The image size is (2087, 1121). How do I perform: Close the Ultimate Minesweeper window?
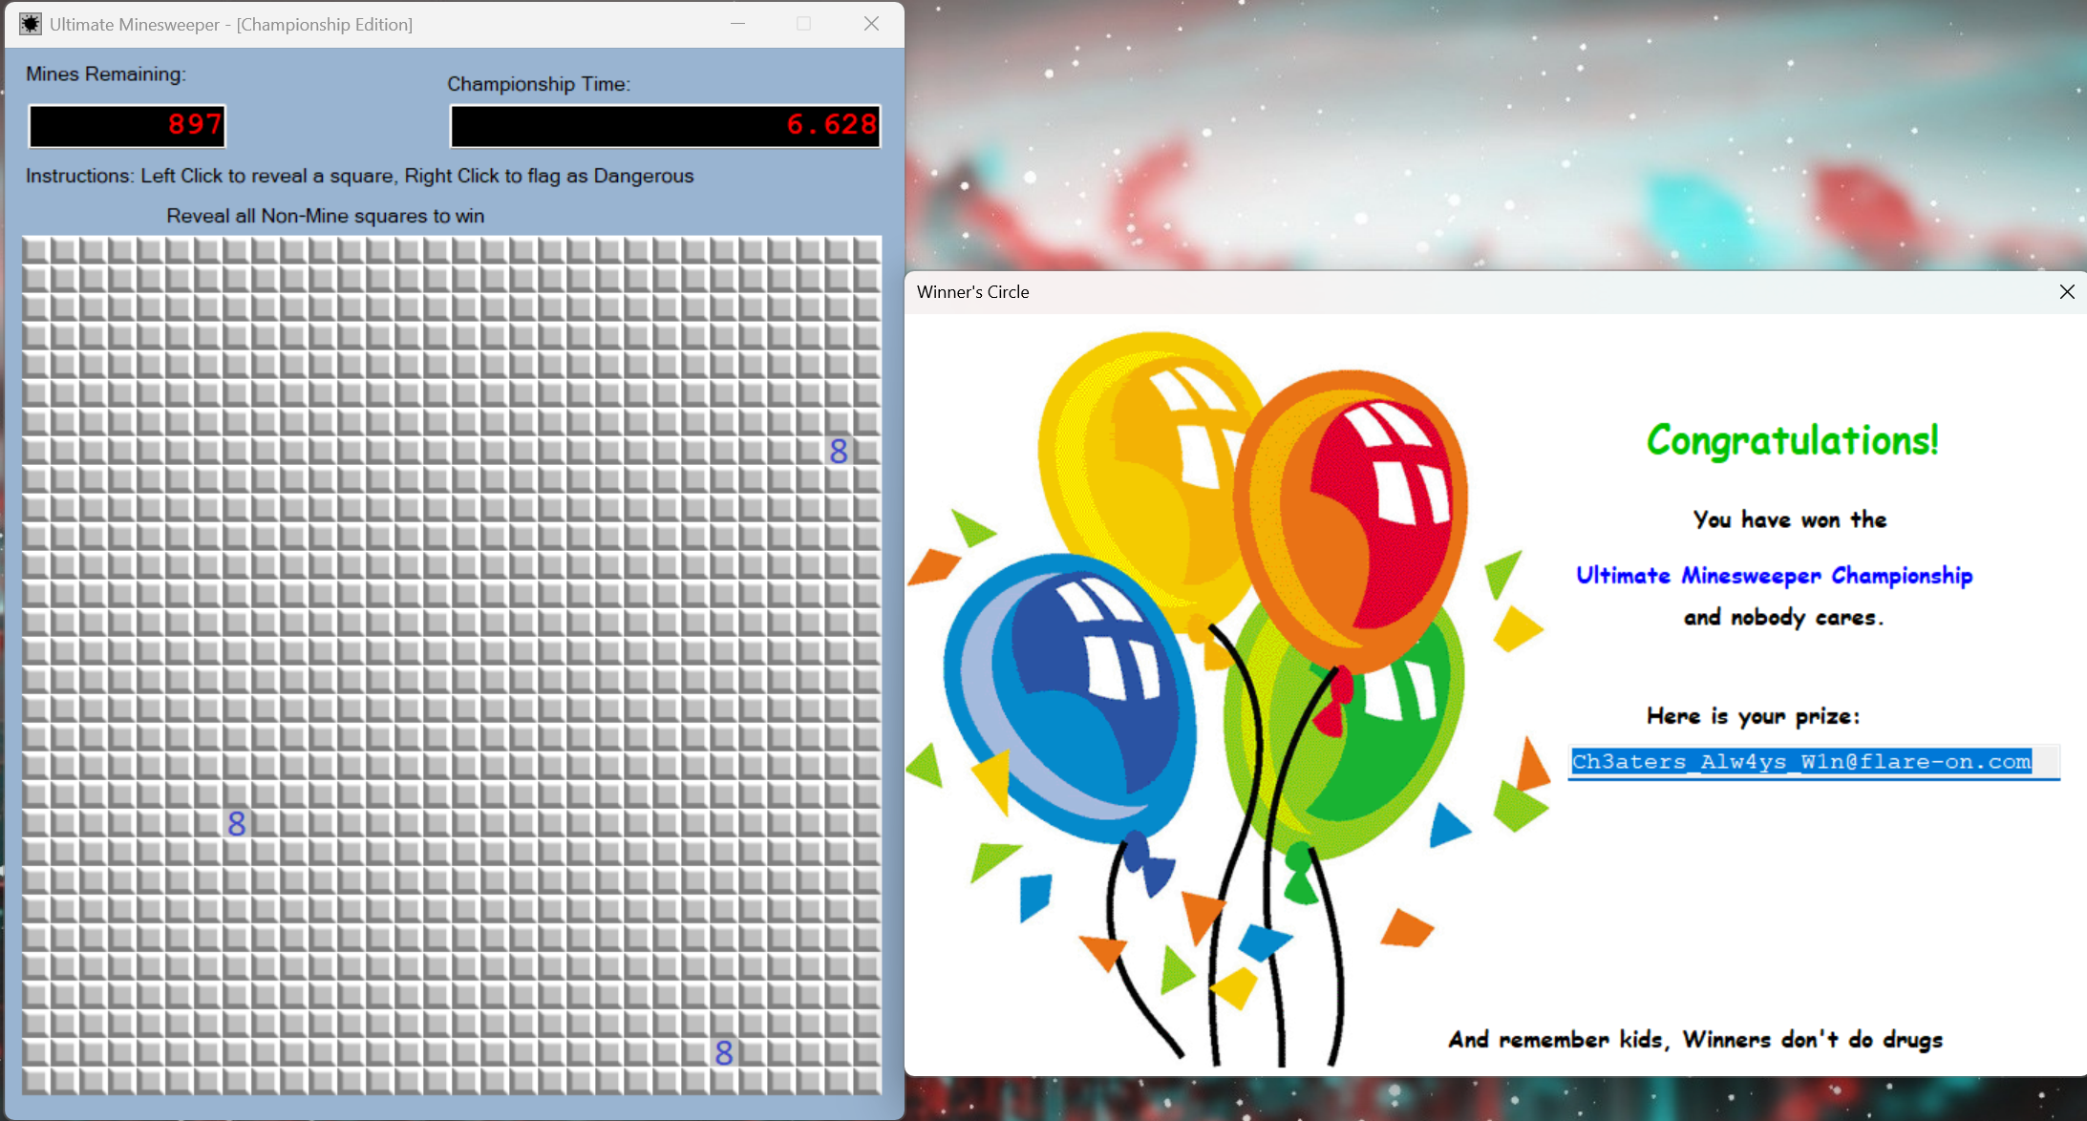point(871,24)
